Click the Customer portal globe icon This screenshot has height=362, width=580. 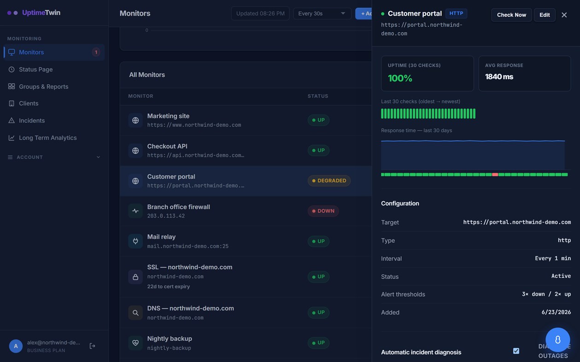pos(135,181)
